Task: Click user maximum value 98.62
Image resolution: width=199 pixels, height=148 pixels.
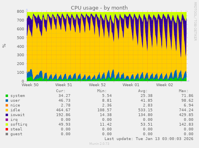Action: coord(187,101)
